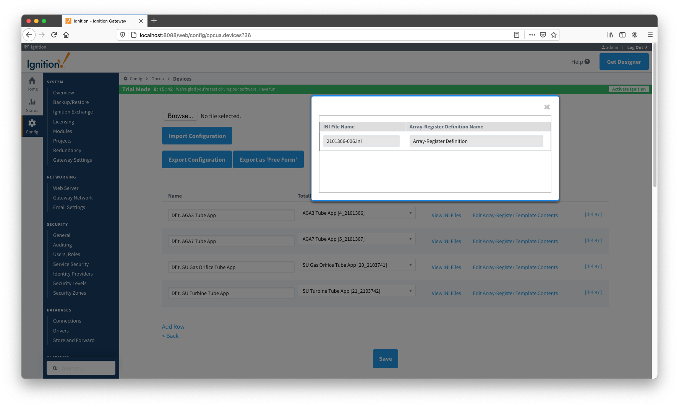Click the Ignition logo

coord(49,62)
